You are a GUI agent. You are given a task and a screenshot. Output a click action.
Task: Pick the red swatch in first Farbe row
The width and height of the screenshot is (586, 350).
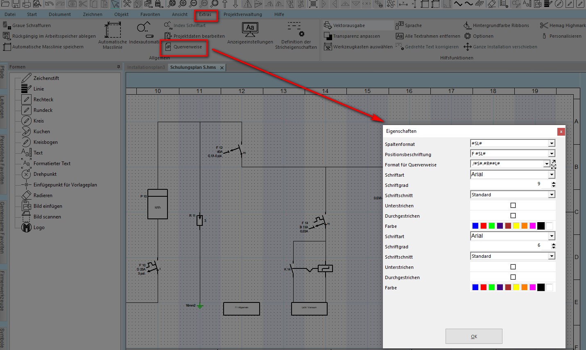click(483, 226)
